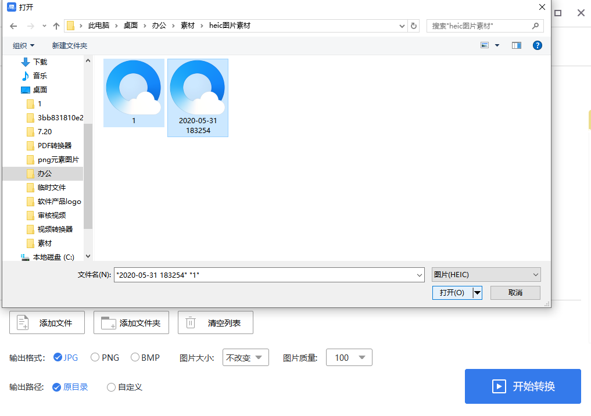Click sidebar scroll up arrow
The height and width of the screenshot is (416, 591).
(x=88, y=60)
